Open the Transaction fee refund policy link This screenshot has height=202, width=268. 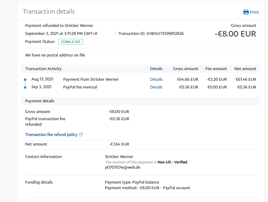tap(51, 135)
